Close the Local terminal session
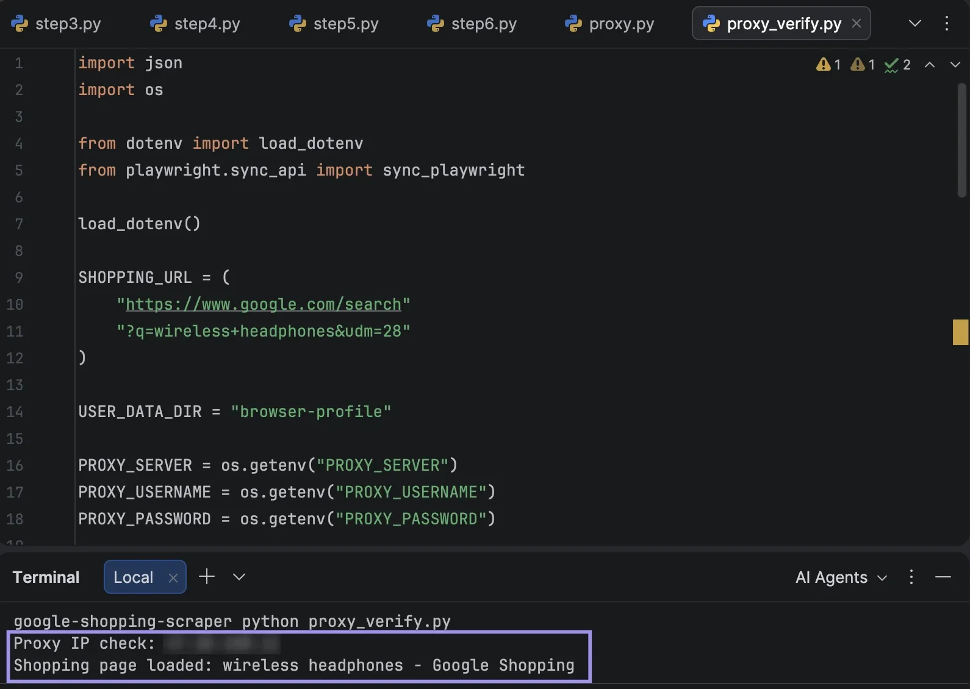 click(x=173, y=578)
